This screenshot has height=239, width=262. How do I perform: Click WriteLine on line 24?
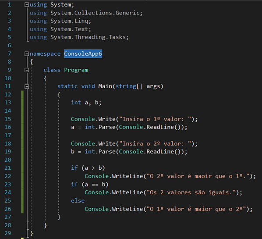pos(127,193)
